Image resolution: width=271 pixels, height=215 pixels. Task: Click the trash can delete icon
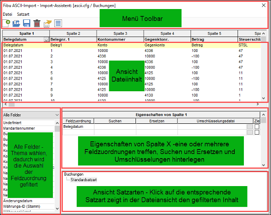click(37, 23)
